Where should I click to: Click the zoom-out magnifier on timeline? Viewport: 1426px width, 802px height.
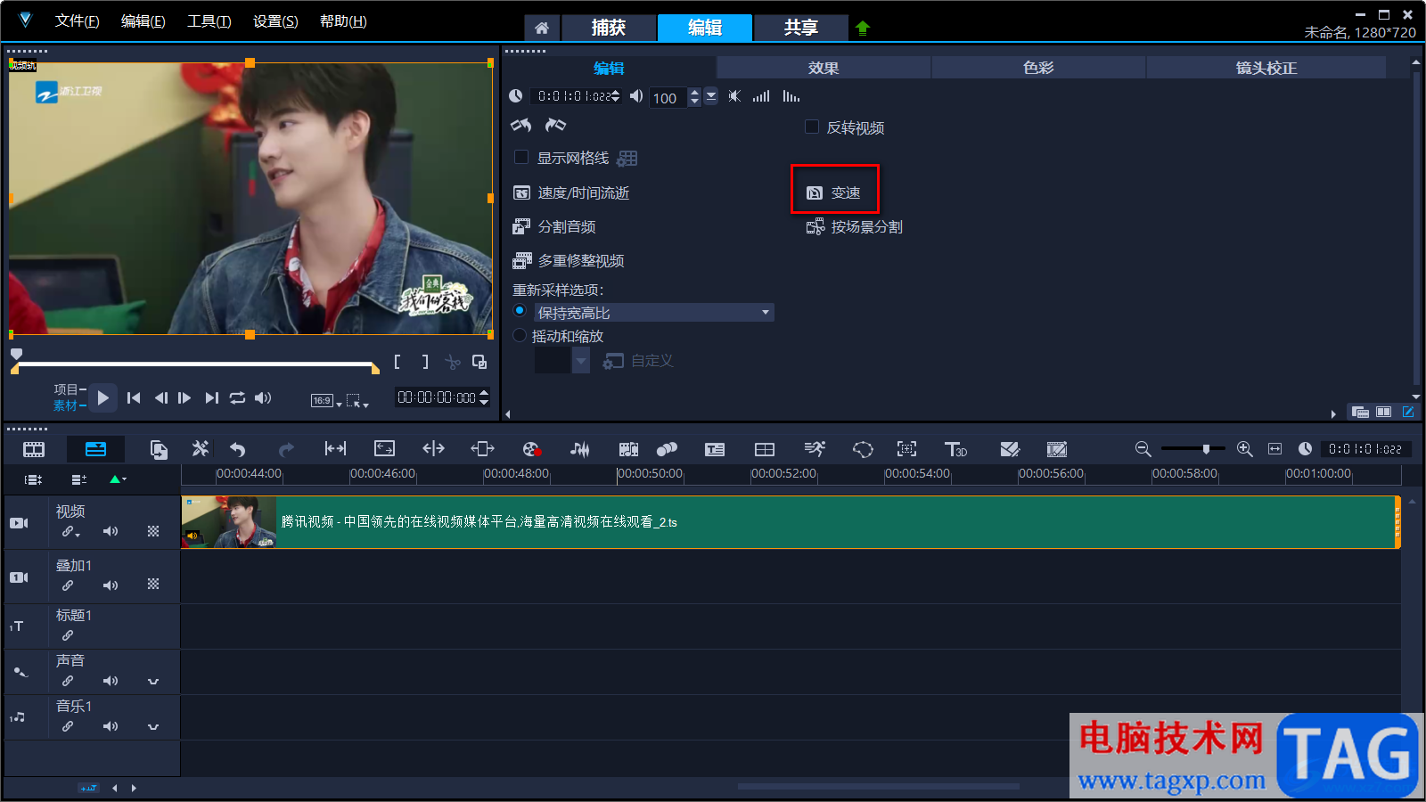pyautogui.click(x=1143, y=449)
